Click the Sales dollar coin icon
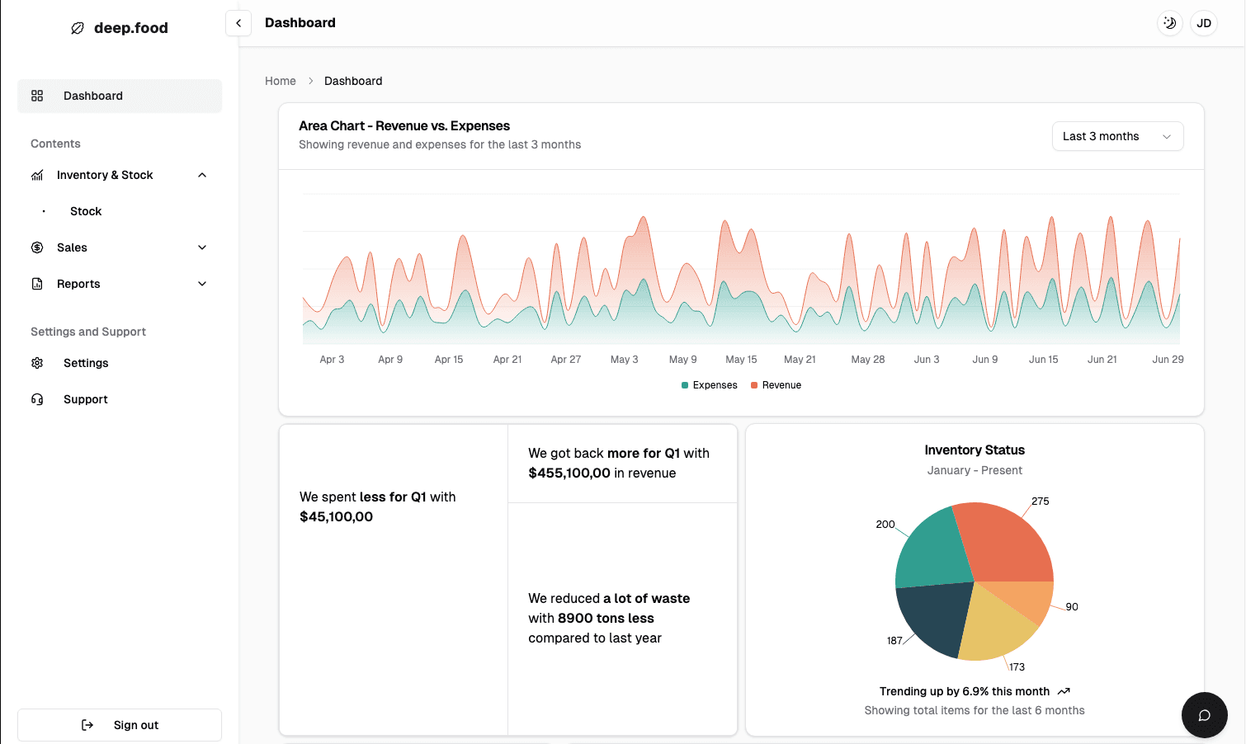1246x744 pixels. tap(37, 247)
